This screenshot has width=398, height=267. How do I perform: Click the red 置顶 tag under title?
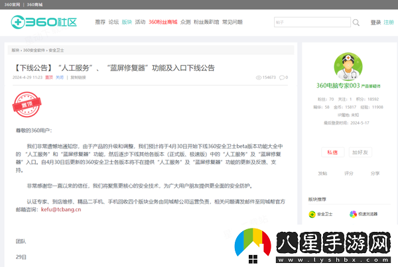point(49,78)
